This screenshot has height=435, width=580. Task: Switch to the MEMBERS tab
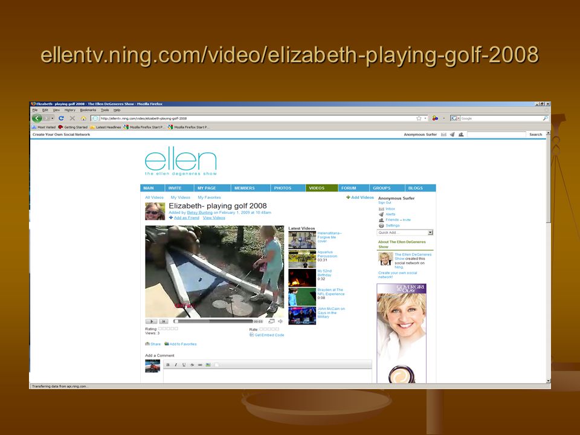(250, 188)
